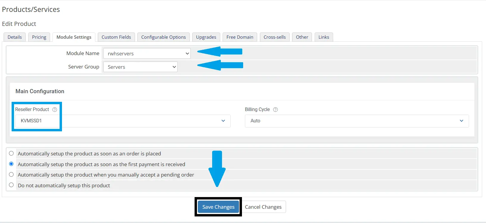Screen dimensions: 486x223
Task: Click the Save Changes button
Action: 218,207
